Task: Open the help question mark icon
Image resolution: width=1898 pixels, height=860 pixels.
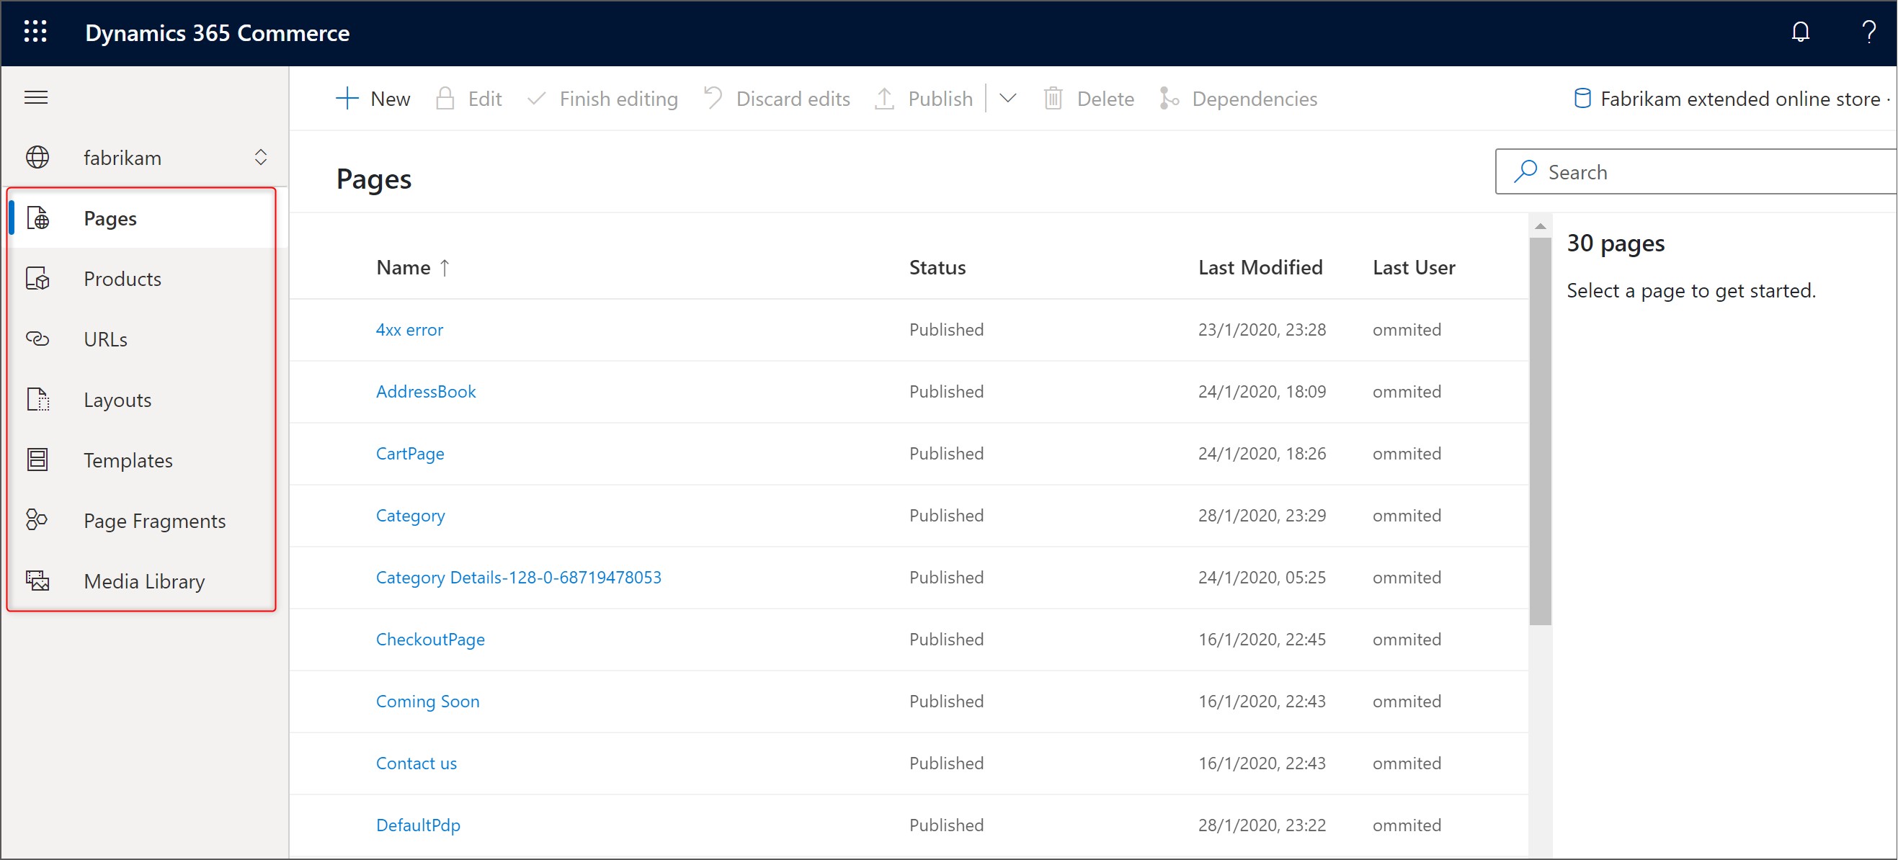Action: tap(1868, 32)
